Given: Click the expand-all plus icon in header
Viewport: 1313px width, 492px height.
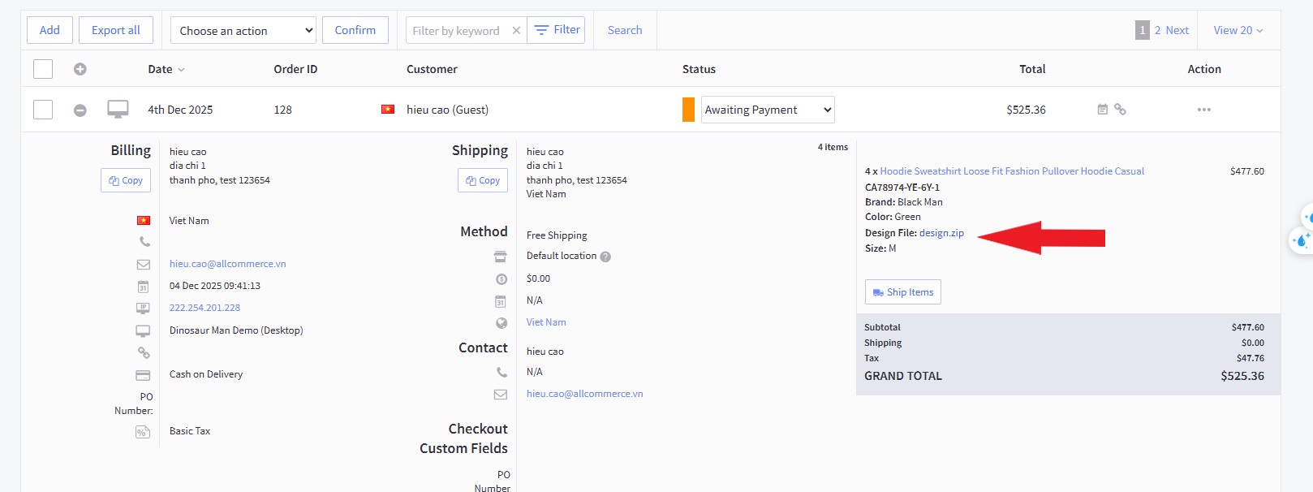Looking at the screenshot, I should (80, 69).
